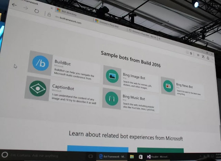Image resolution: width=221 pixels, height=161 pixels.
Task: Click 'I can understand the content' description
Action: click(x=74, y=99)
